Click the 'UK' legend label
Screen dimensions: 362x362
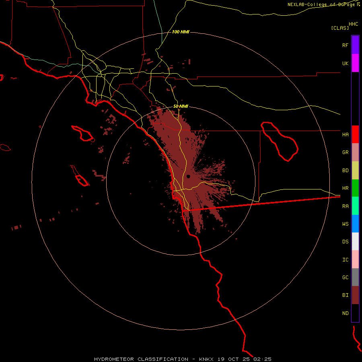345,63
